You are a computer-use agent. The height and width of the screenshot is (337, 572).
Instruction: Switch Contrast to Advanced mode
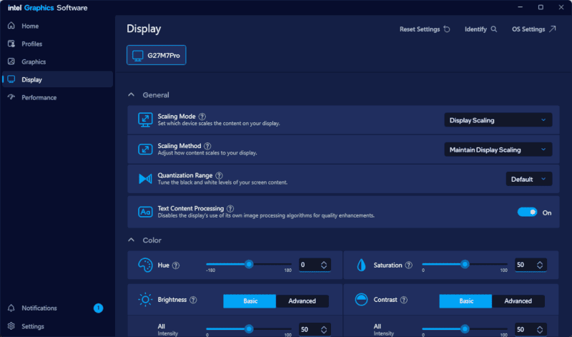point(518,301)
